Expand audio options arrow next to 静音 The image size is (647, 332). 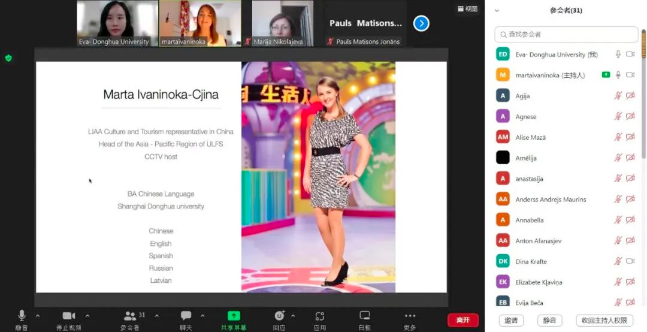coord(38,316)
